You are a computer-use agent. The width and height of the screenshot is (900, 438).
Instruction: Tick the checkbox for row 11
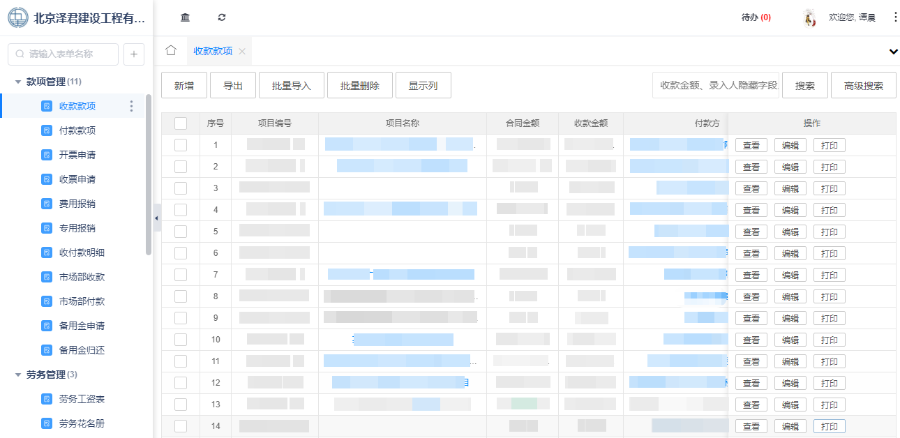point(181,361)
